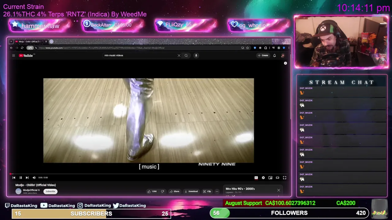The height and width of the screenshot is (220, 392).
Task: Switch to theater mode
Action: tap(277, 178)
